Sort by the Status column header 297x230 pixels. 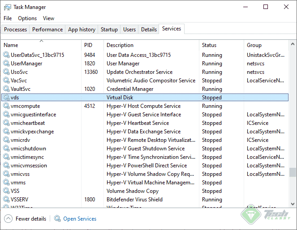(x=221, y=45)
